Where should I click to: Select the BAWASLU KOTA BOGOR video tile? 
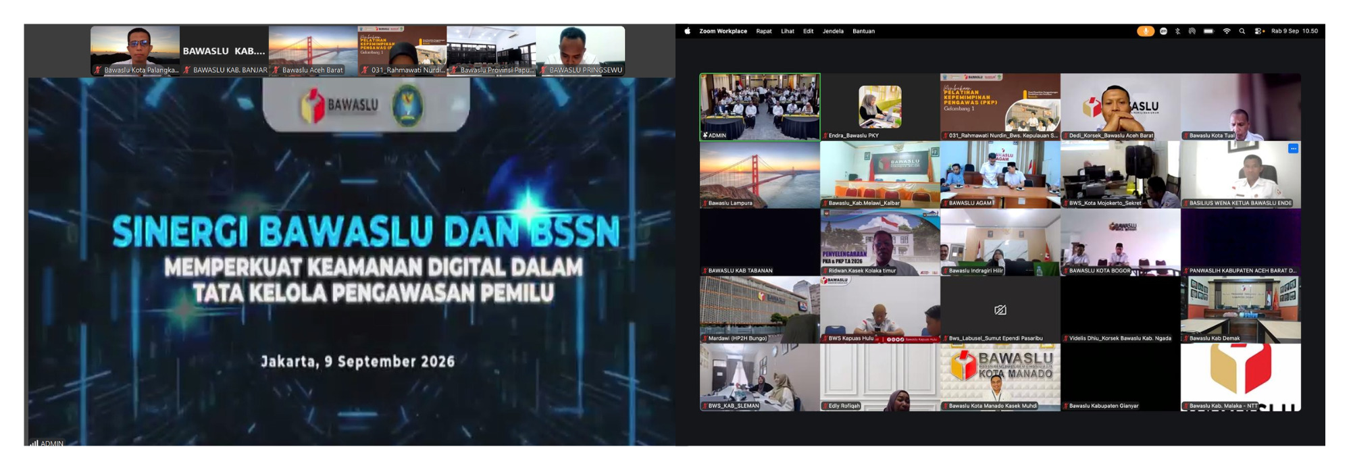point(1121,242)
